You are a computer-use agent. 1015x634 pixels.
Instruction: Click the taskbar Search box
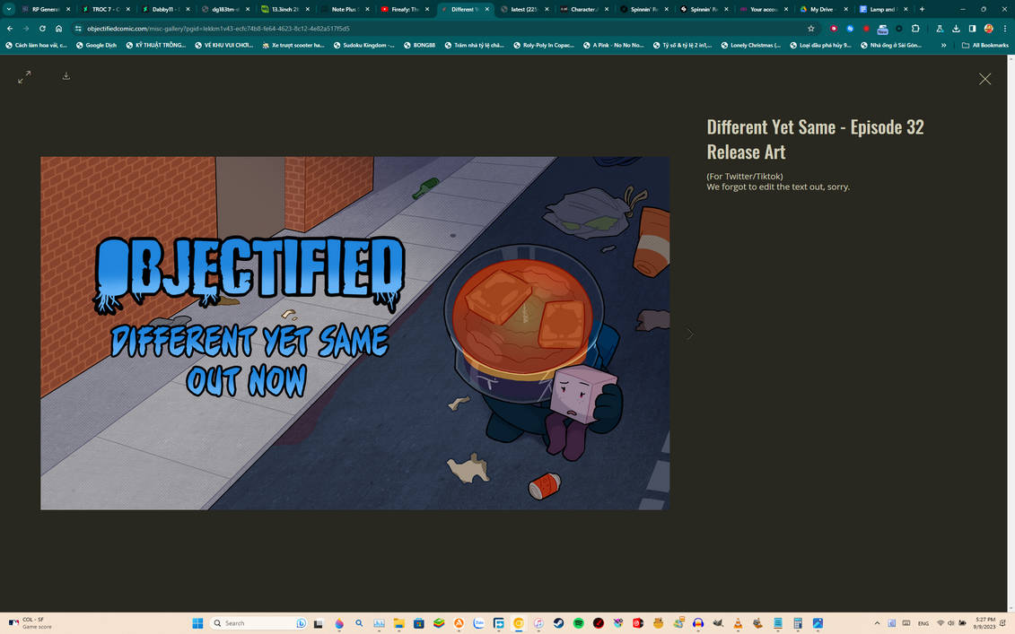point(258,623)
